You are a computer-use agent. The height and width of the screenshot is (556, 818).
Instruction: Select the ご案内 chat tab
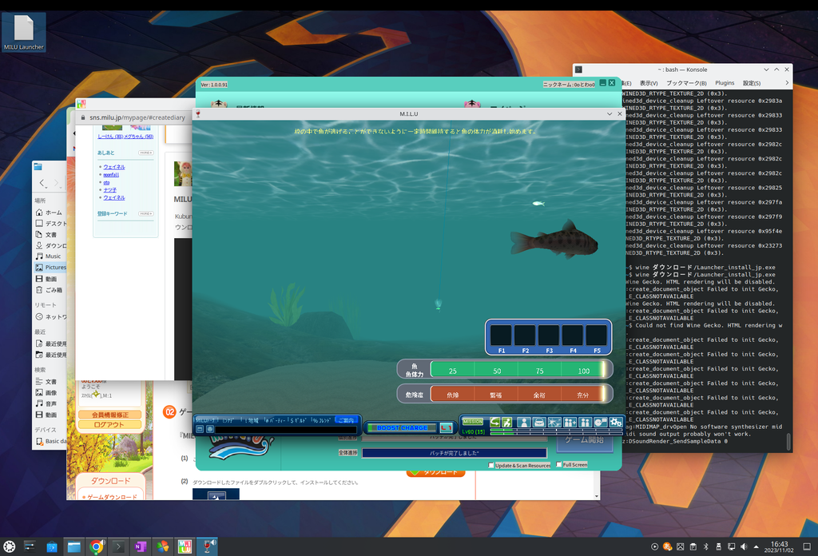[x=346, y=420]
